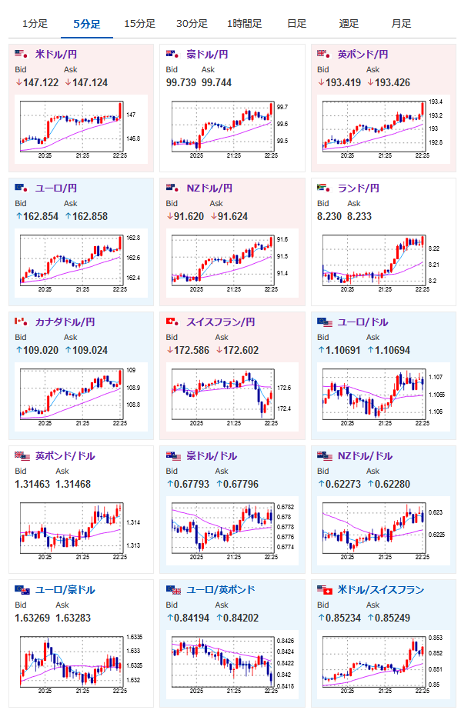Open the 英ポンド/ドル pair link

(65, 455)
